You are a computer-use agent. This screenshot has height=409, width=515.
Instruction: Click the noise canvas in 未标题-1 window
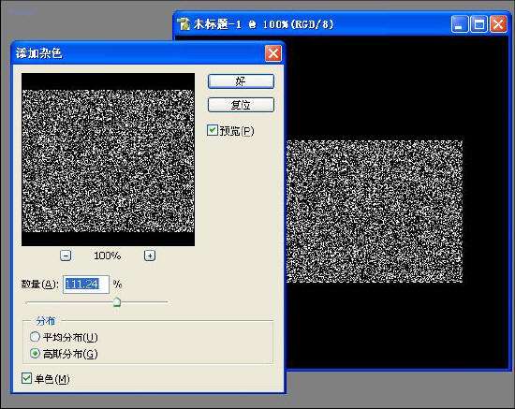point(375,212)
